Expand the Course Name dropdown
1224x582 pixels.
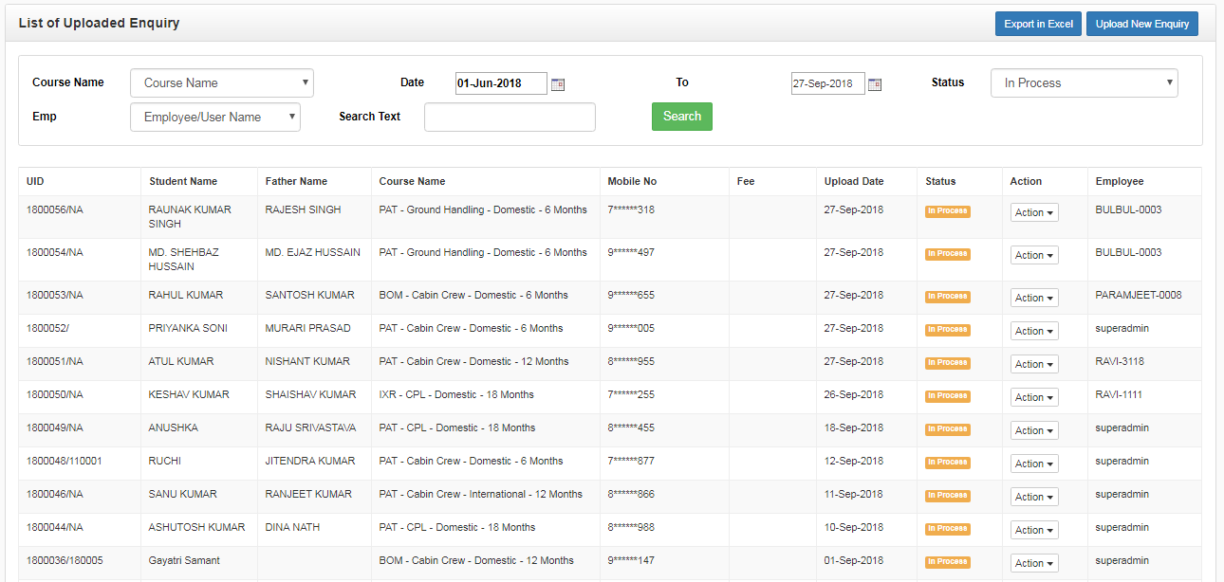tap(222, 82)
